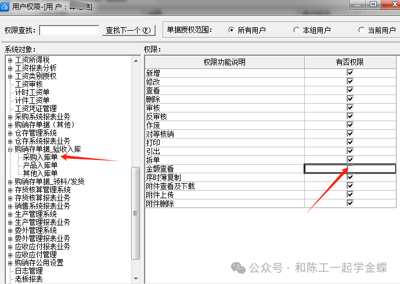Screen dimensions: 400x284
Task: Select the 本组用户 radio button
Action: 297,30
